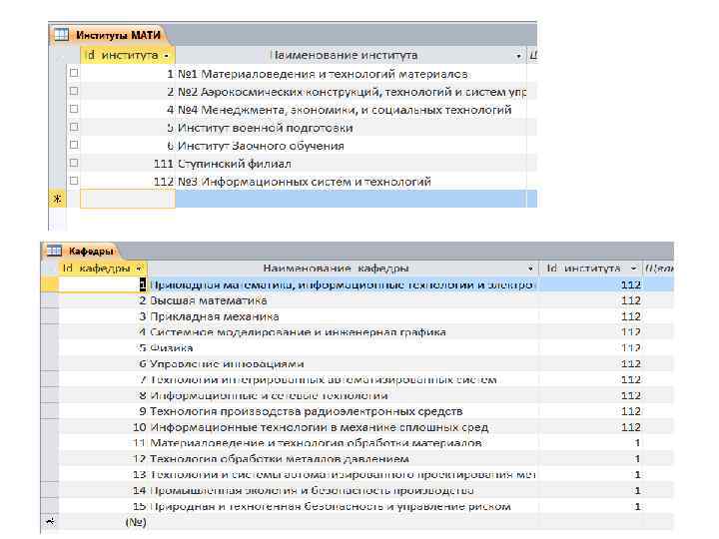Click cell 'Ступинский филиал'

point(351,164)
